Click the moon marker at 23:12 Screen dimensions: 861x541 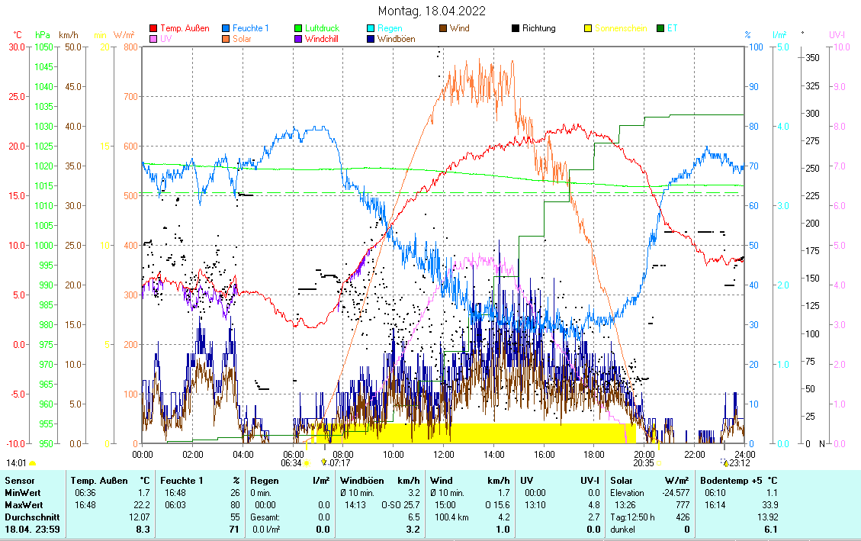tap(724, 462)
